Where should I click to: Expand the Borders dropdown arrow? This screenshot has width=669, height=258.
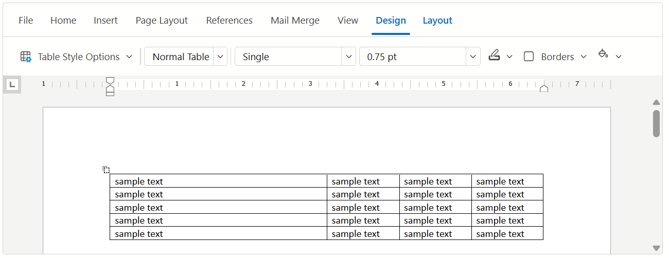tap(584, 57)
